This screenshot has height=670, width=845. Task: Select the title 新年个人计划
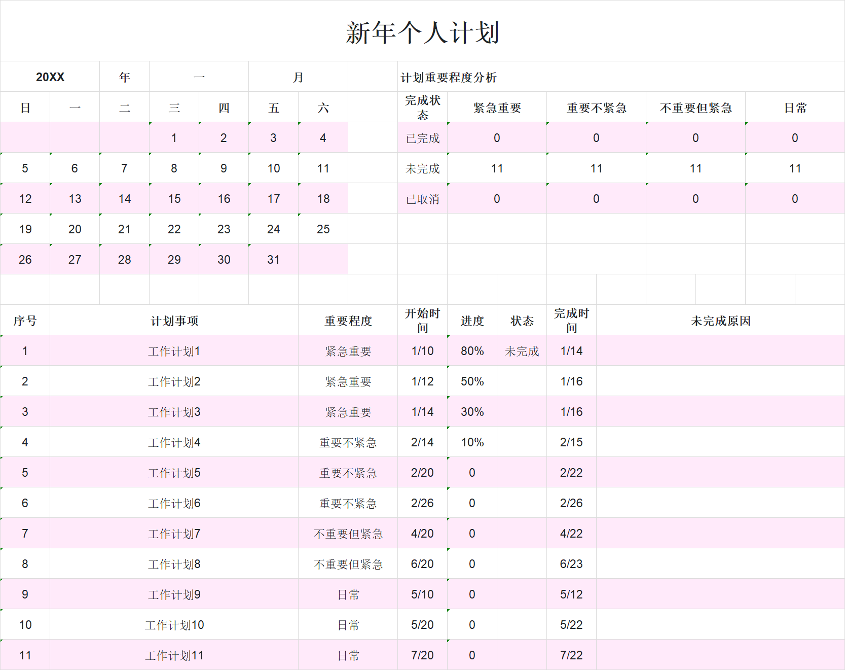(422, 30)
